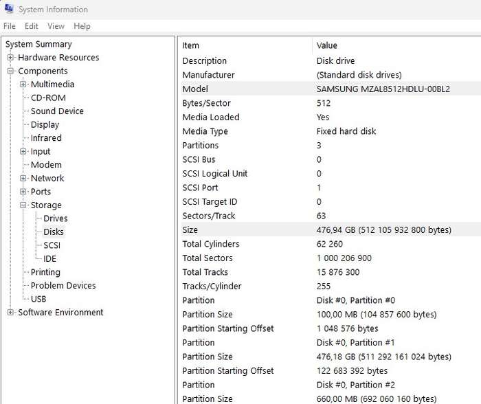This screenshot has width=481, height=404.
Task: Select the Bytes/Sector row
Action: pos(331,103)
